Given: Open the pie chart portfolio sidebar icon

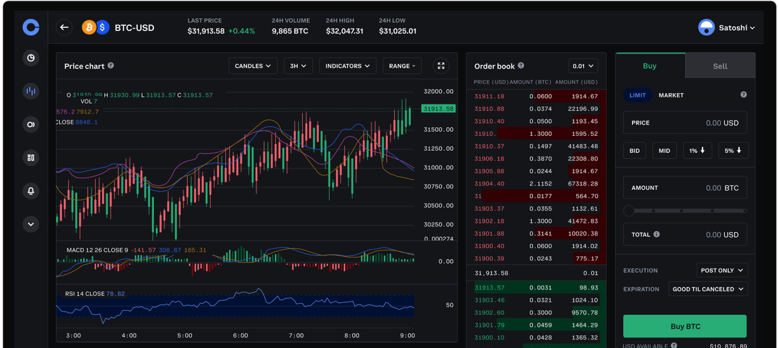Looking at the screenshot, I should pos(31,58).
